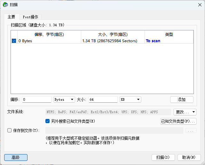Click the 高级 button

point(16,157)
